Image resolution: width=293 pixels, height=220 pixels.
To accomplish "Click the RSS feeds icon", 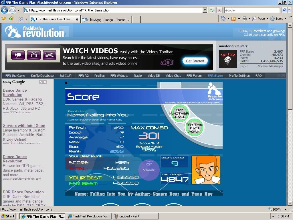I will coord(233,19).
